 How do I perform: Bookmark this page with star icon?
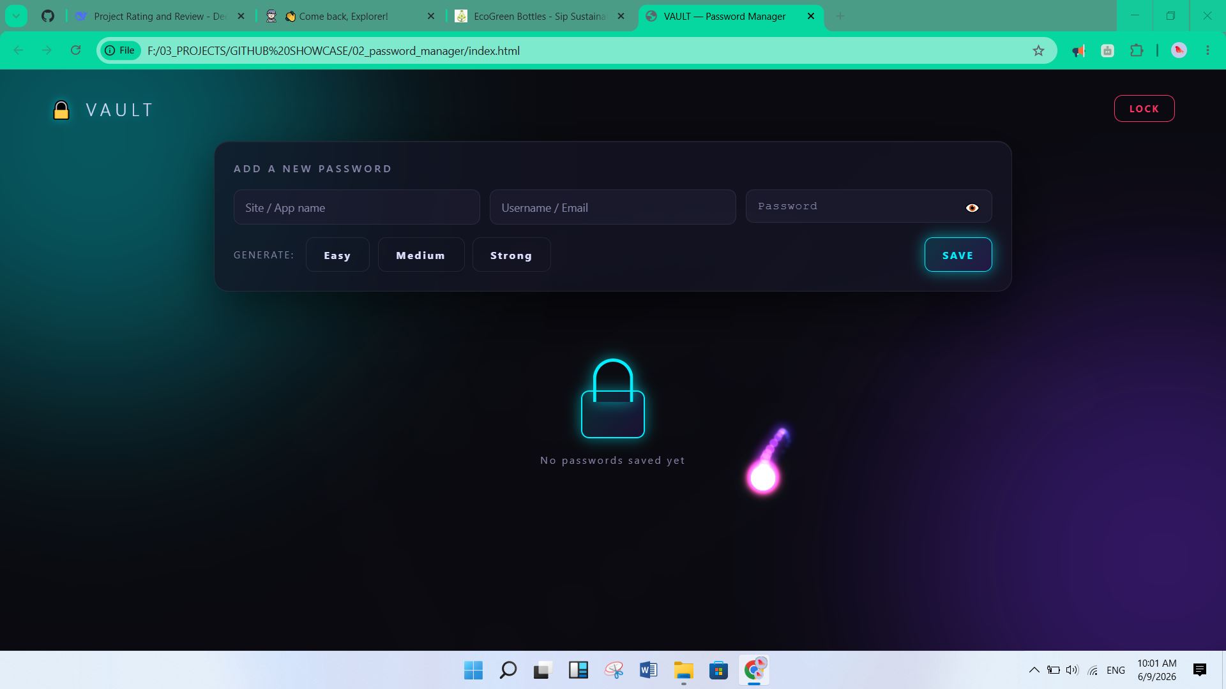tap(1038, 50)
